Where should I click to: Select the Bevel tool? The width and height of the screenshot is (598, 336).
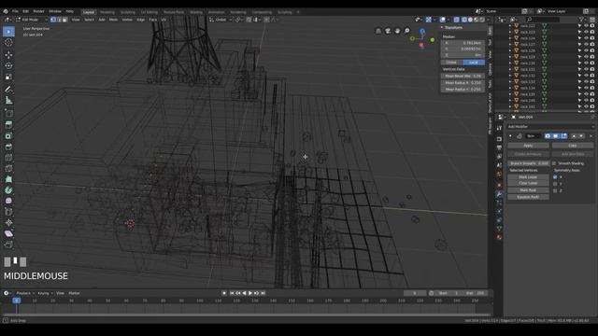pos(8,147)
